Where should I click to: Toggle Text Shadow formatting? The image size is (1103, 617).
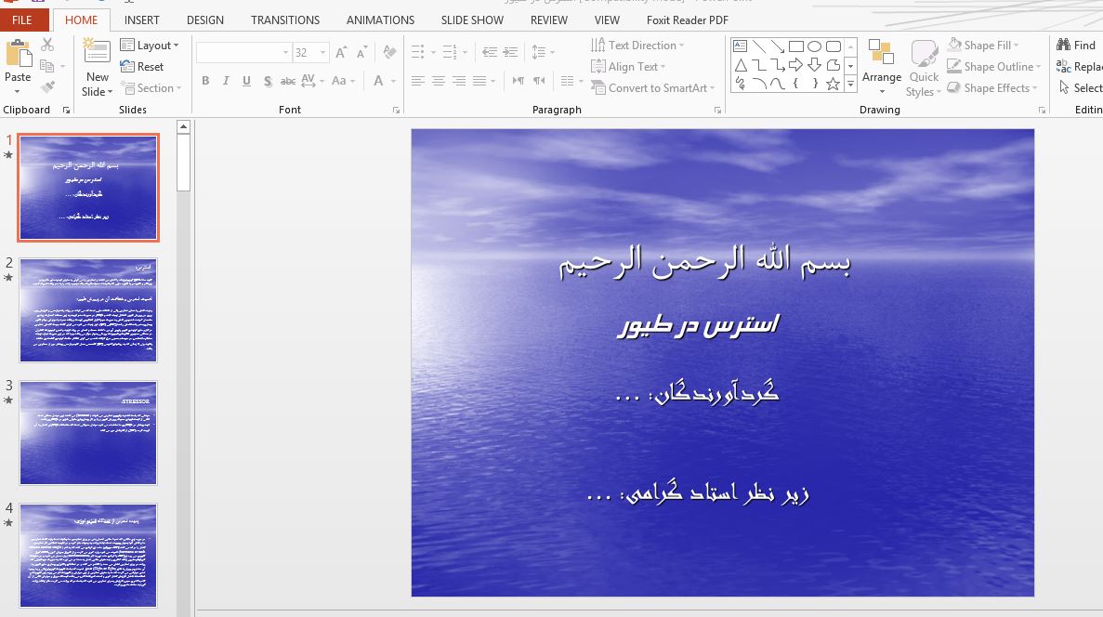click(268, 81)
